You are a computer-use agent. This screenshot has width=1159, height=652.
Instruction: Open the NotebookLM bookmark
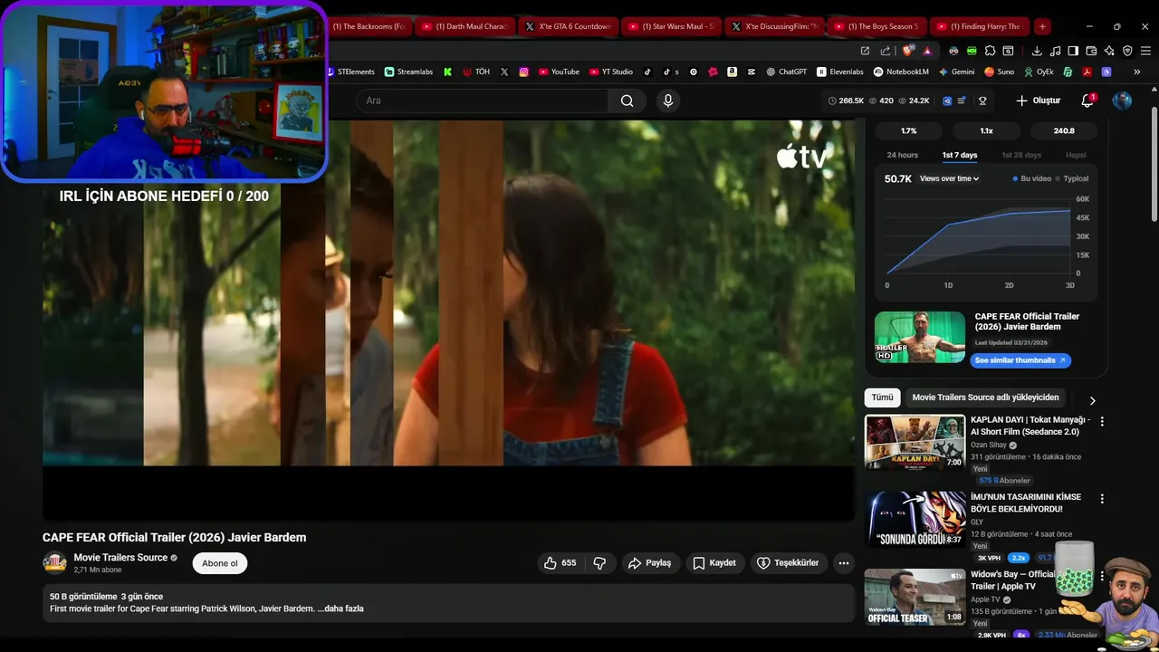[901, 72]
